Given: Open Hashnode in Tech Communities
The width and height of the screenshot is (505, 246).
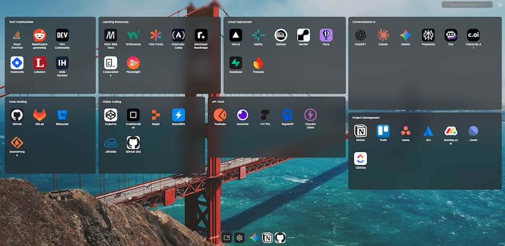Looking at the screenshot, I should (17, 63).
